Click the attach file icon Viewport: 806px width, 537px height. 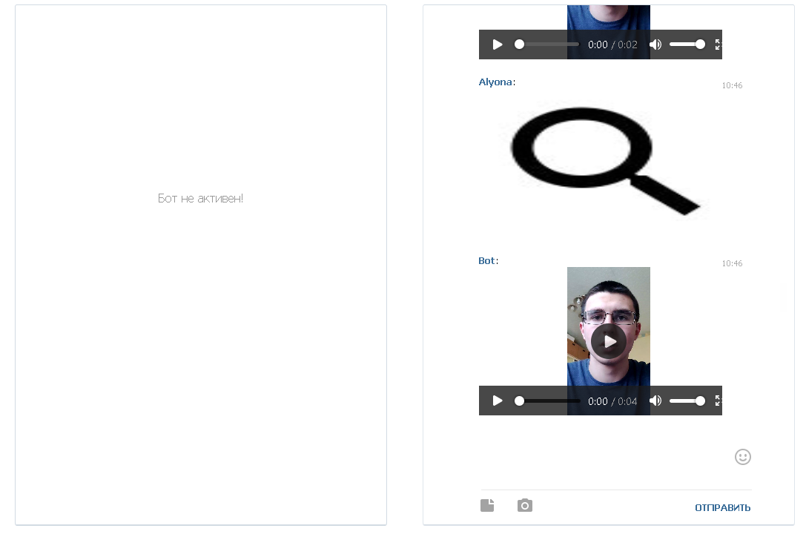(487, 505)
